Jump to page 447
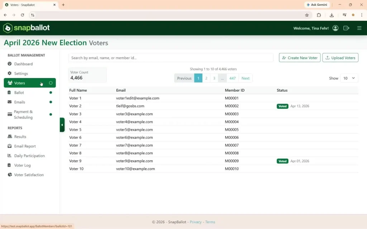 pos(232,78)
